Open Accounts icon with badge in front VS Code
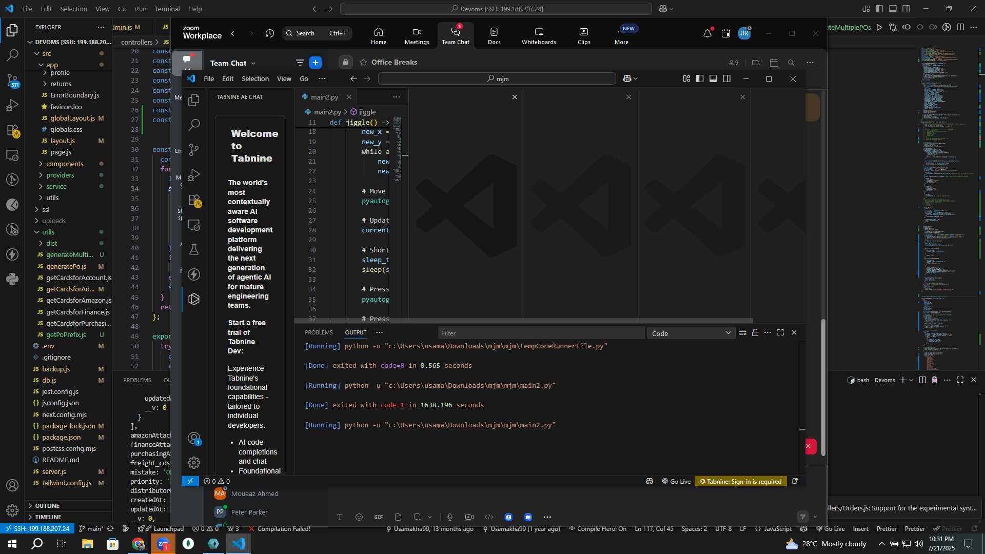985x554 pixels. point(194,439)
